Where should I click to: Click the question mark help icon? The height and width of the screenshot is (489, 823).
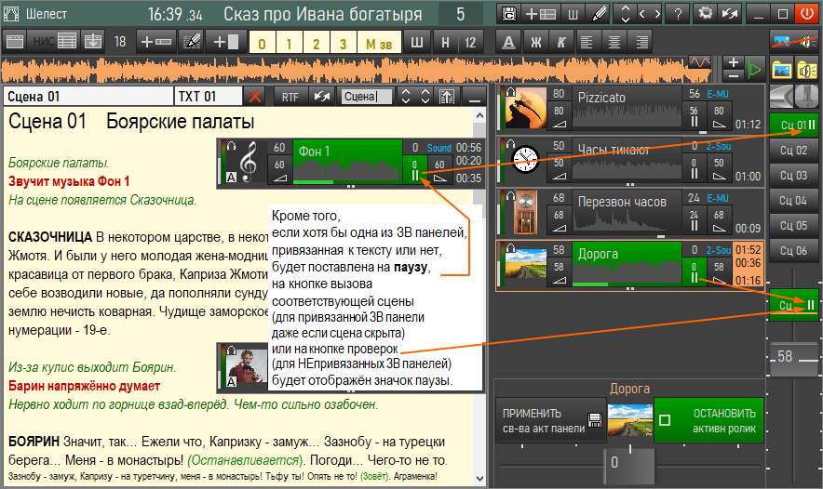678,14
